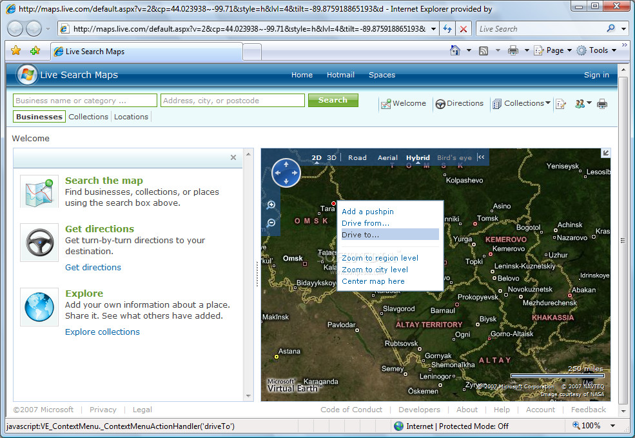Choose Center map here
This screenshot has height=438, width=635.
click(373, 281)
